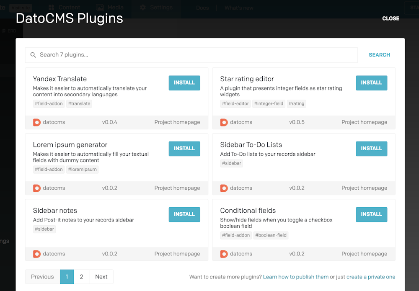The width and height of the screenshot is (419, 291).
Task: Click the Yandex Translate title
Action: (x=60, y=79)
